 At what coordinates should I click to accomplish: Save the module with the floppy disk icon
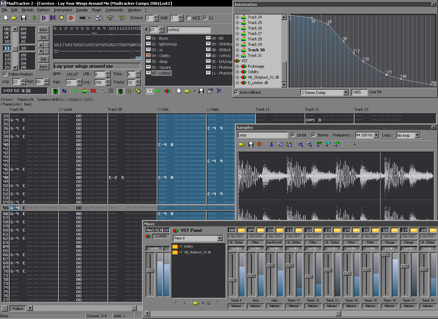[x=24, y=18]
